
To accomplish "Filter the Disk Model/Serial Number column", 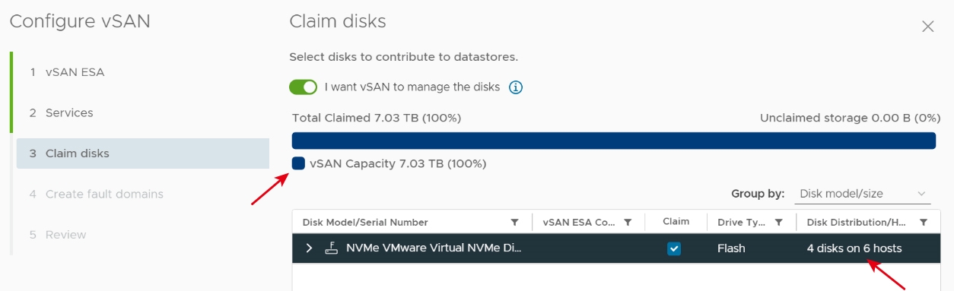I will tap(515, 223).
